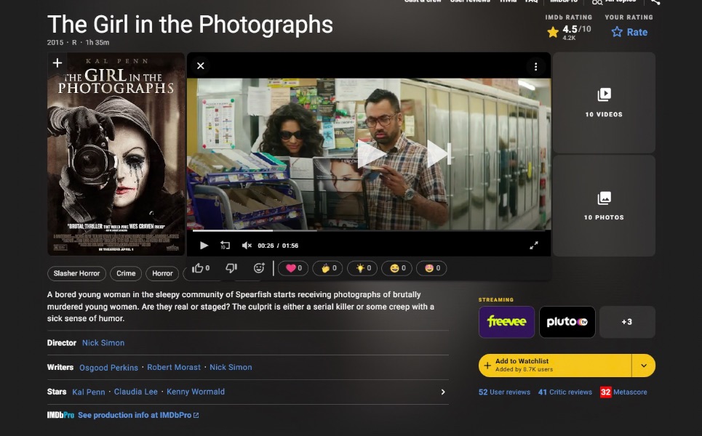The image size is (702, 436).
Task: Open director Nick Simon's page
Action: (103, 343)
